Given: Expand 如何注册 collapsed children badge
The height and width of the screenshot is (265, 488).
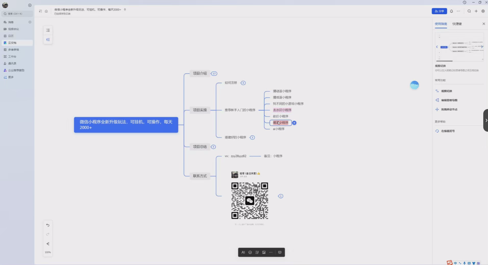Looking at the screenshot, I should click(243, 83).
